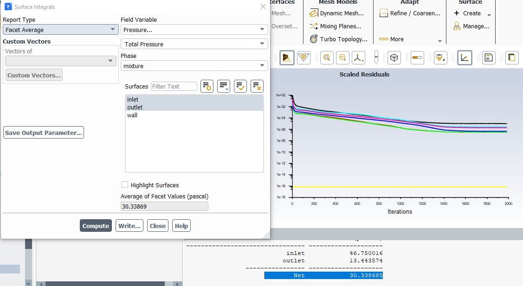Close the Surface Integrals dialog window
Image resolution: width=523 pixels, height=286 pixels.
click(x=263, y=6)
